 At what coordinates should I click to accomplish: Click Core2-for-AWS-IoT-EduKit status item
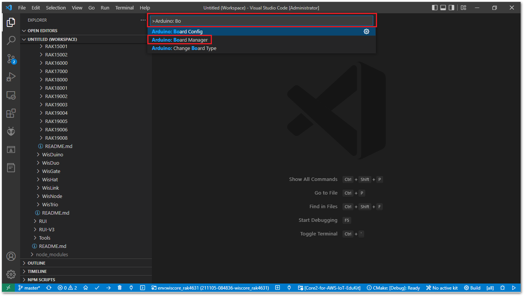pos(329,288)
